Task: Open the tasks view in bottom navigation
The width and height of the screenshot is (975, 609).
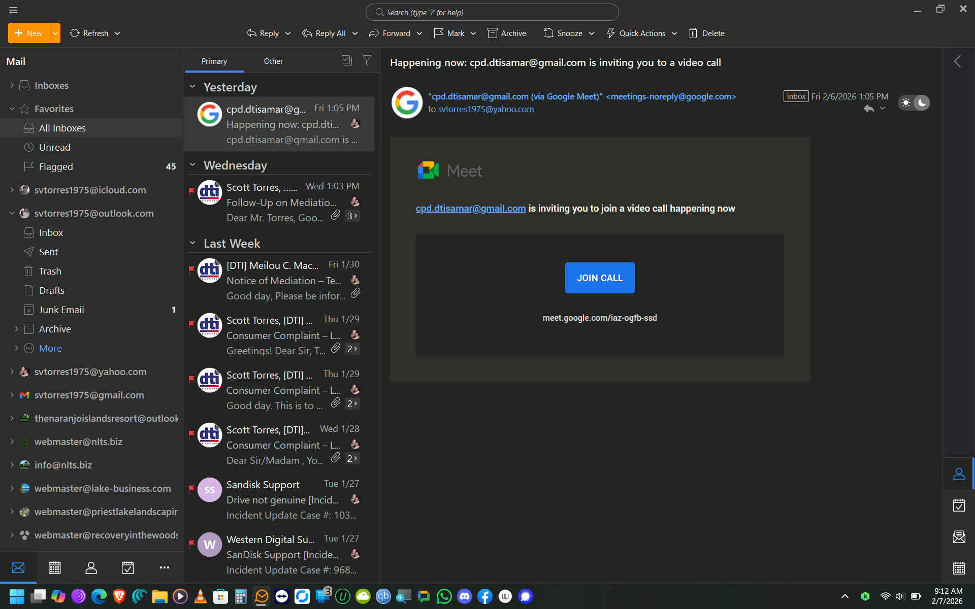Action: [x=127, y=567]
